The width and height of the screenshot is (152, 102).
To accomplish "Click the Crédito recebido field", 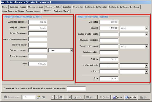I will (x=109, y=52).
